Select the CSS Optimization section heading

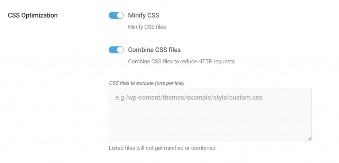(33, 16)
